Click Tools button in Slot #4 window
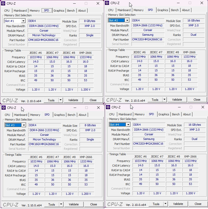This screenshot has height=209, width=208. [x=156, y=204]
